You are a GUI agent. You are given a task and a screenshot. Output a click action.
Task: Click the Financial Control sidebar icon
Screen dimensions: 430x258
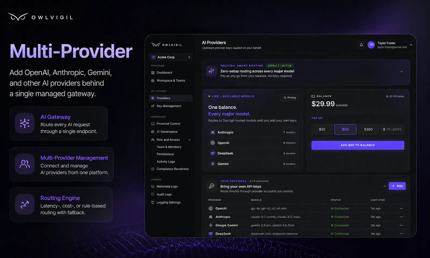153,124
